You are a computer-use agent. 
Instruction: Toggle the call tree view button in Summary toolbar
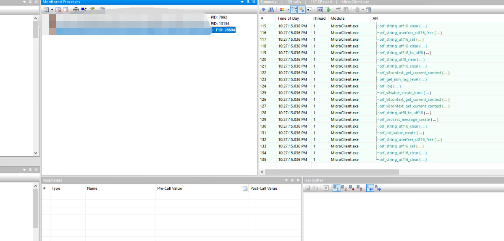[294, 9]
